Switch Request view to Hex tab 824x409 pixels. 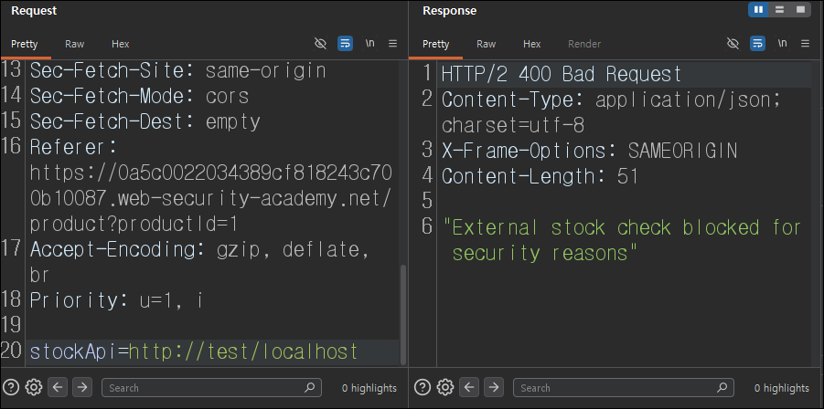[x=121, y=44]
